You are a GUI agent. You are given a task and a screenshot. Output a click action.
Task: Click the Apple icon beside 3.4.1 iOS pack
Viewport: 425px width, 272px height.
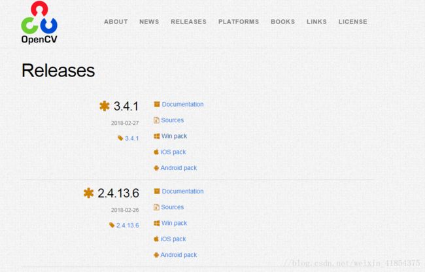click(x=156, y=152)
